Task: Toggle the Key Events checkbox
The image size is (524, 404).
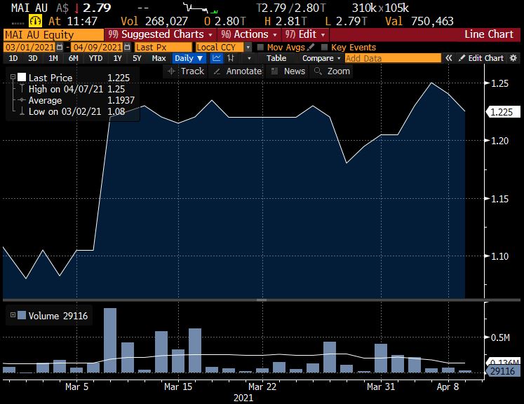Action: (324, 47)
